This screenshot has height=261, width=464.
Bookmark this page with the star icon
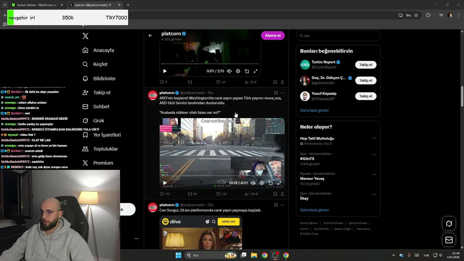416,15
